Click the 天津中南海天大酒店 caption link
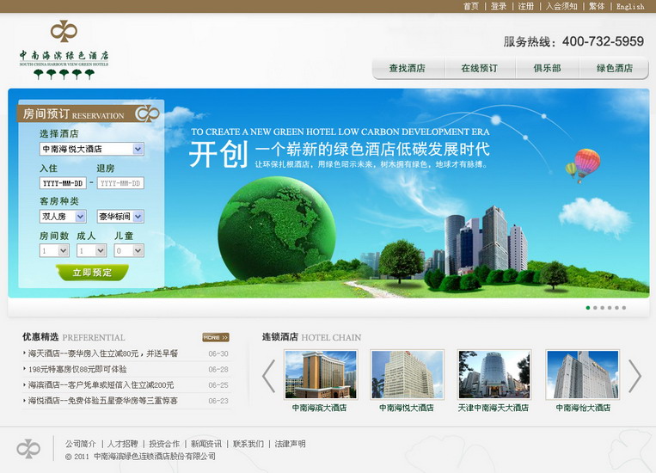Image resolution: width=656 pixels, height=473 pixels. 494,408
